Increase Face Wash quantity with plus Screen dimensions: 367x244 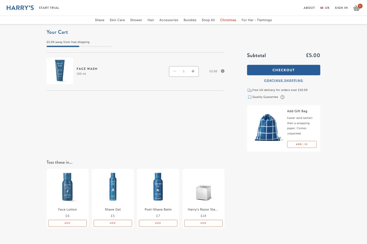click(193, 71)
